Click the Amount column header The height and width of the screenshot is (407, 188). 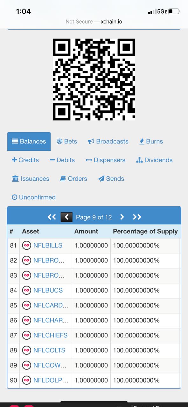86,231
